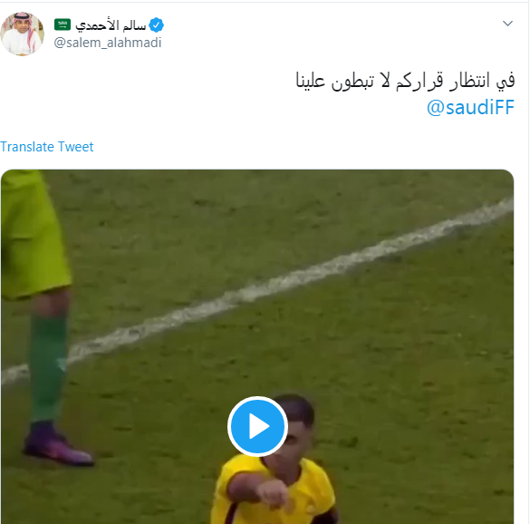Open Salem Alahmadi's profile picture

point(23,34)
